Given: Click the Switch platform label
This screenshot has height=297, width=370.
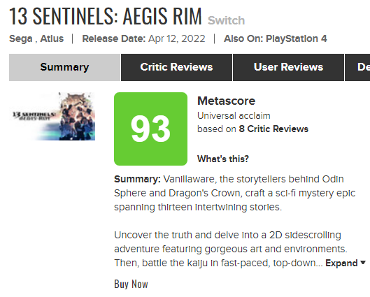Looking at the screenshot, I should 226,20.
